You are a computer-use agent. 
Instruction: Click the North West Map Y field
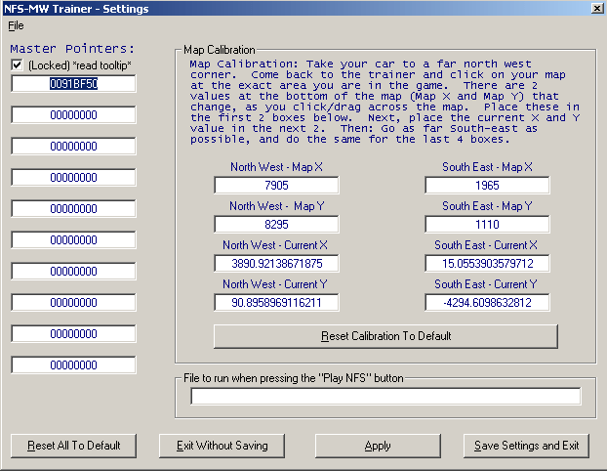[276, 225]
